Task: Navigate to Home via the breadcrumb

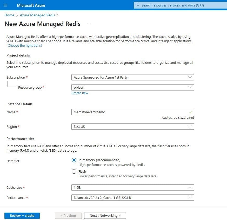Action: (x=9, y=15)
